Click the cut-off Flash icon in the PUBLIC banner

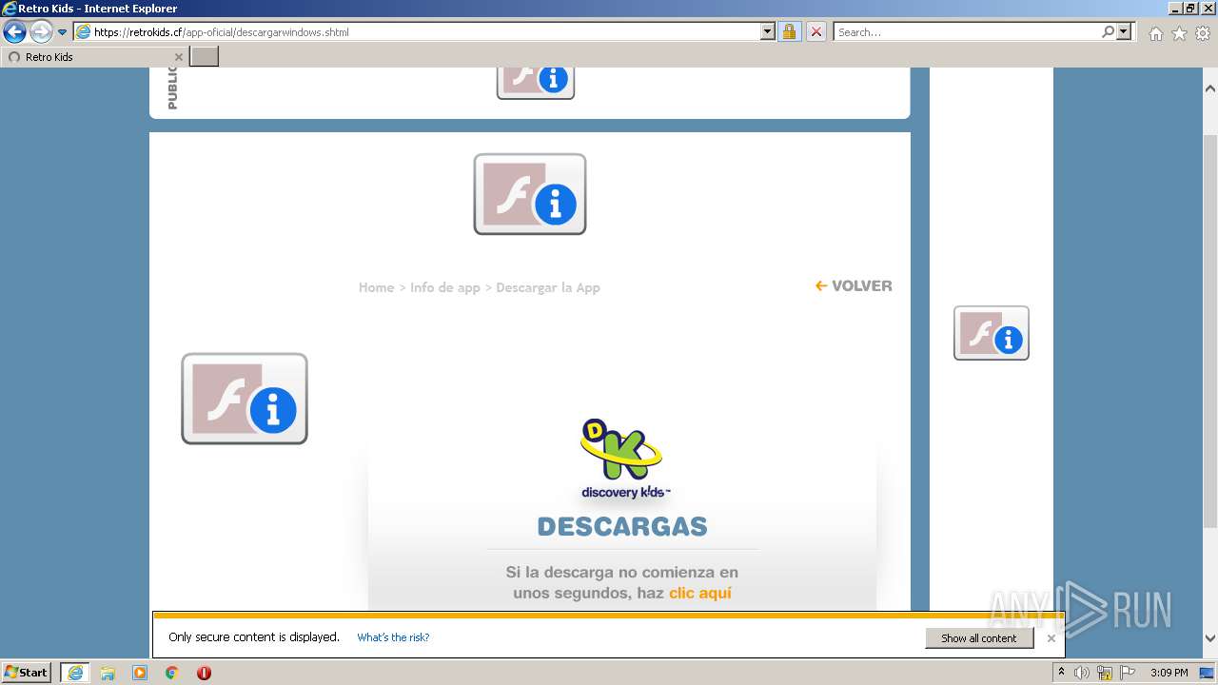point(536,84)
